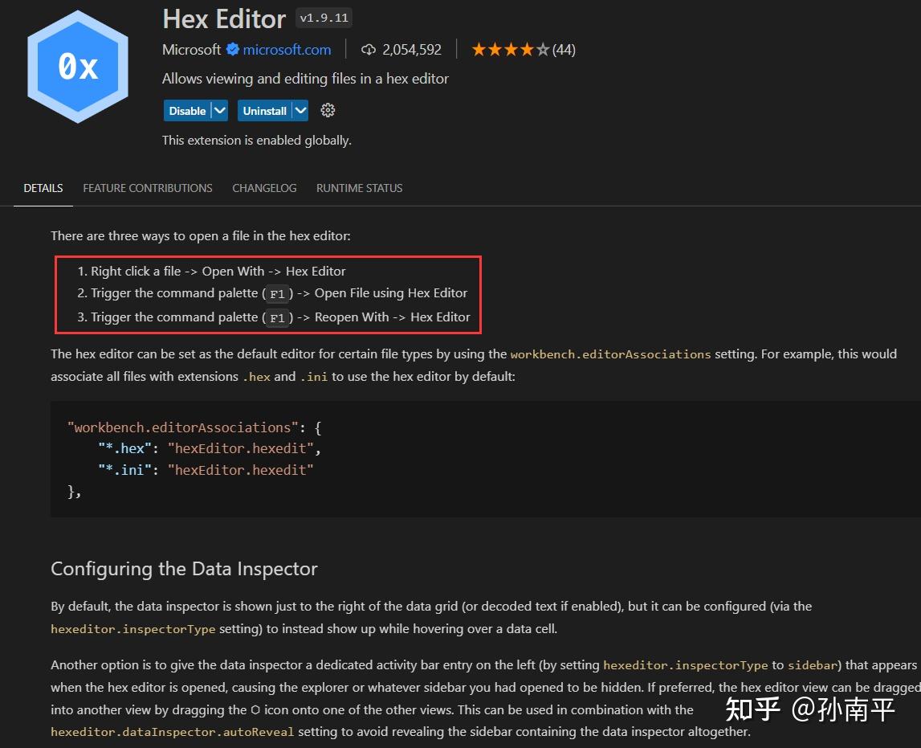This screenshot has height=748, width=921.
Task: Click the inline workbench.editorAssociations setting name
Action: click(x=610, y=354)
